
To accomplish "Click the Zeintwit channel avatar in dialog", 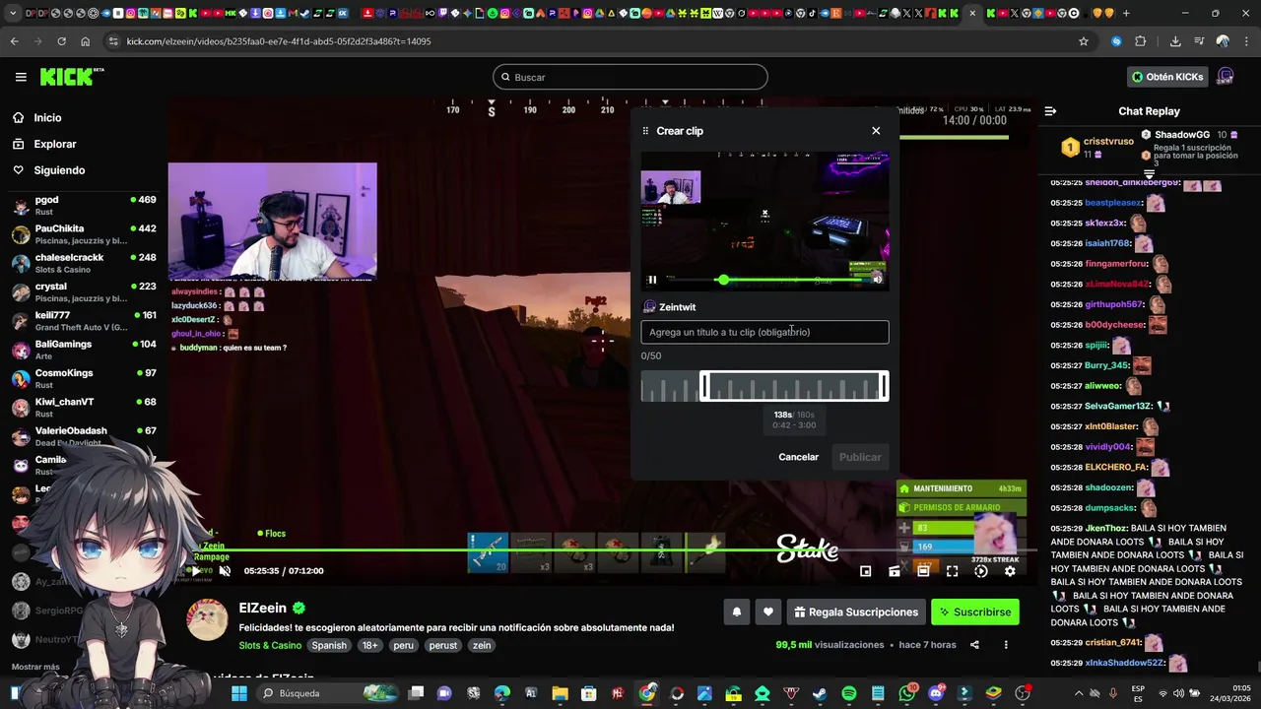I will (649, 307).
